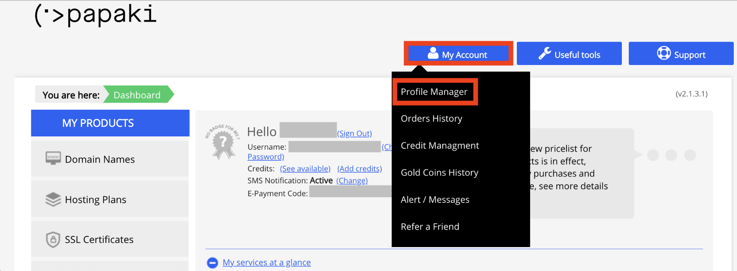
Task: Click the Hosting Plans layers icon
Action: coord(53,199)
